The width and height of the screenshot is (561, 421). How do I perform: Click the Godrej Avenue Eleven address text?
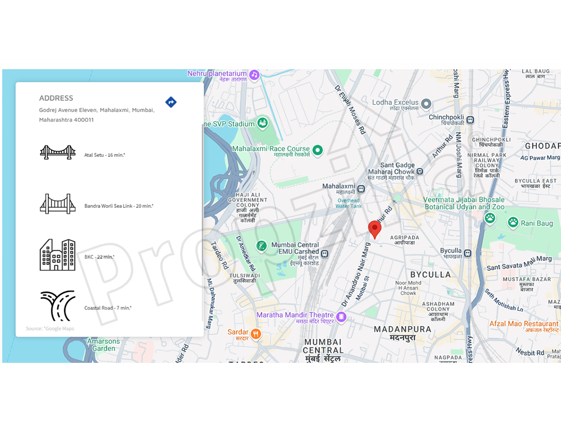[97, 115]
